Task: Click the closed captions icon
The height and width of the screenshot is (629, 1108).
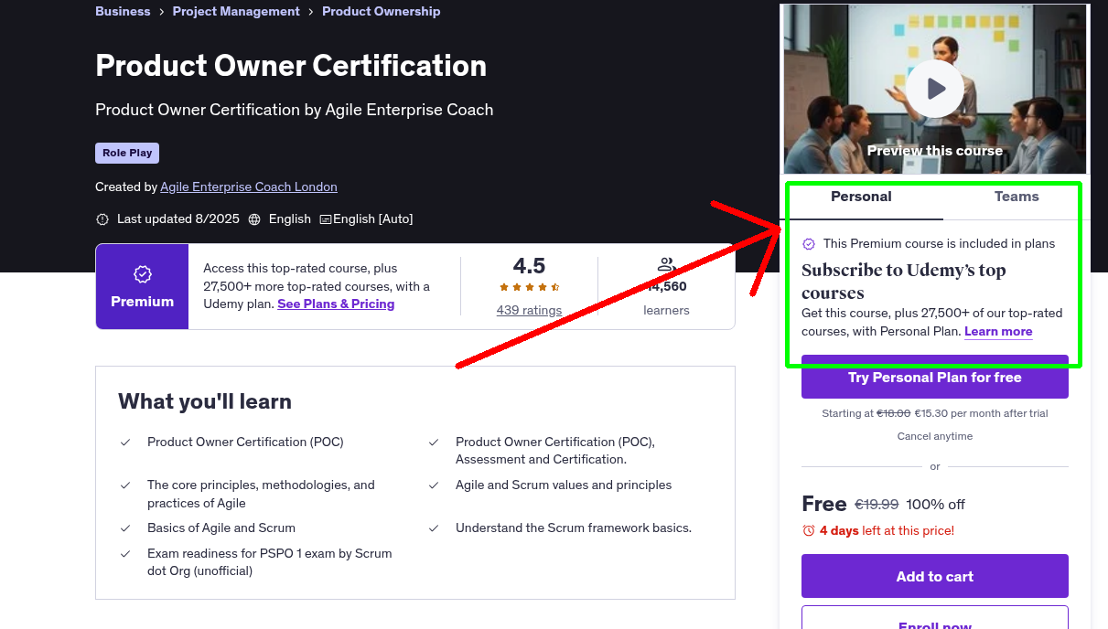Action: tap(325, 219)
